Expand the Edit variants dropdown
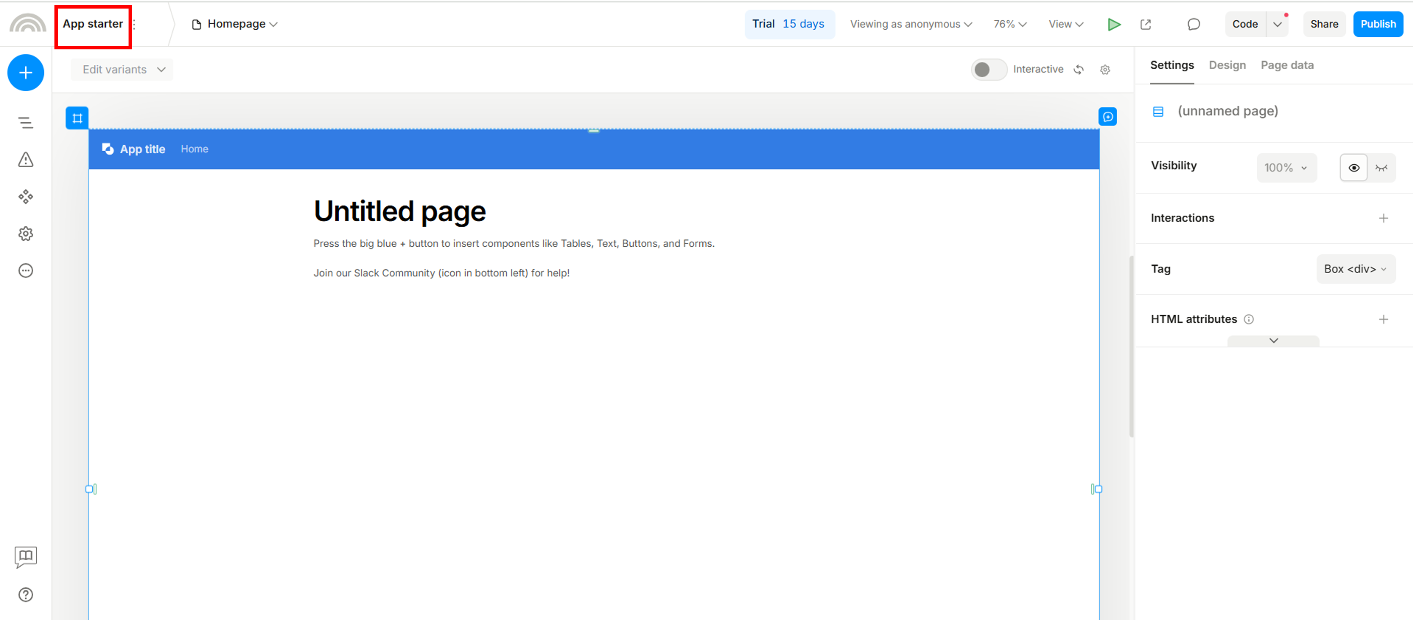 pos(122,70)
